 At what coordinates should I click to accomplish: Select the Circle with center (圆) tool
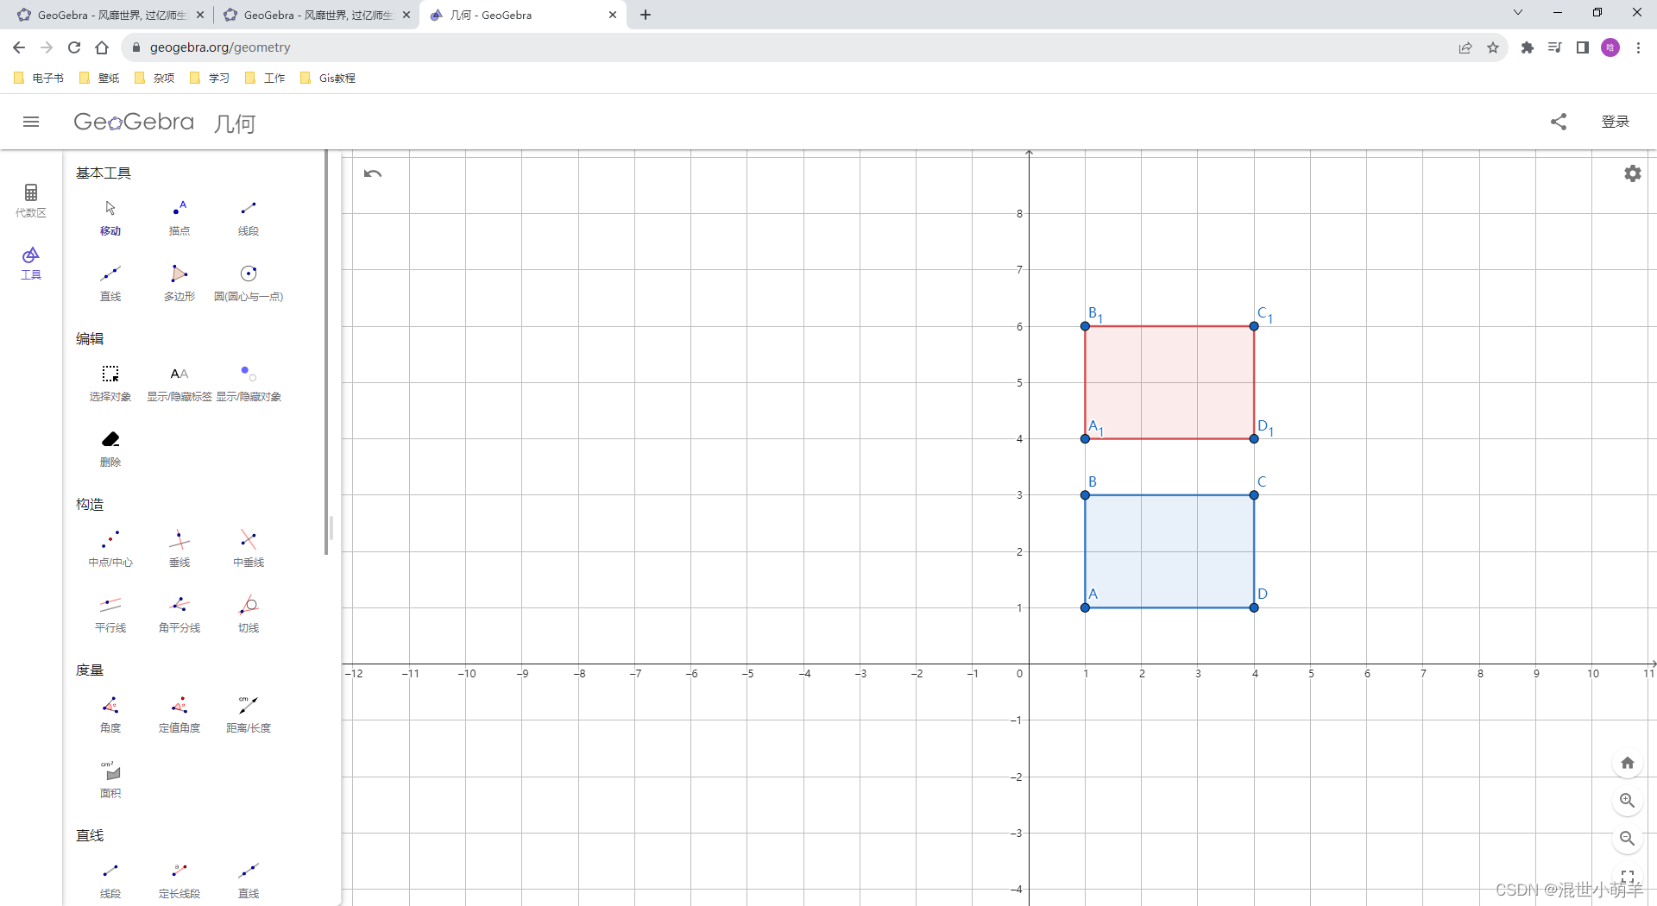(x=249, y=283)
